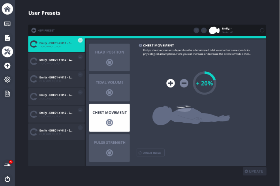The image size is (280, 186).
Task: Select the tools wrench icon
Action: (x=8, y=51)
